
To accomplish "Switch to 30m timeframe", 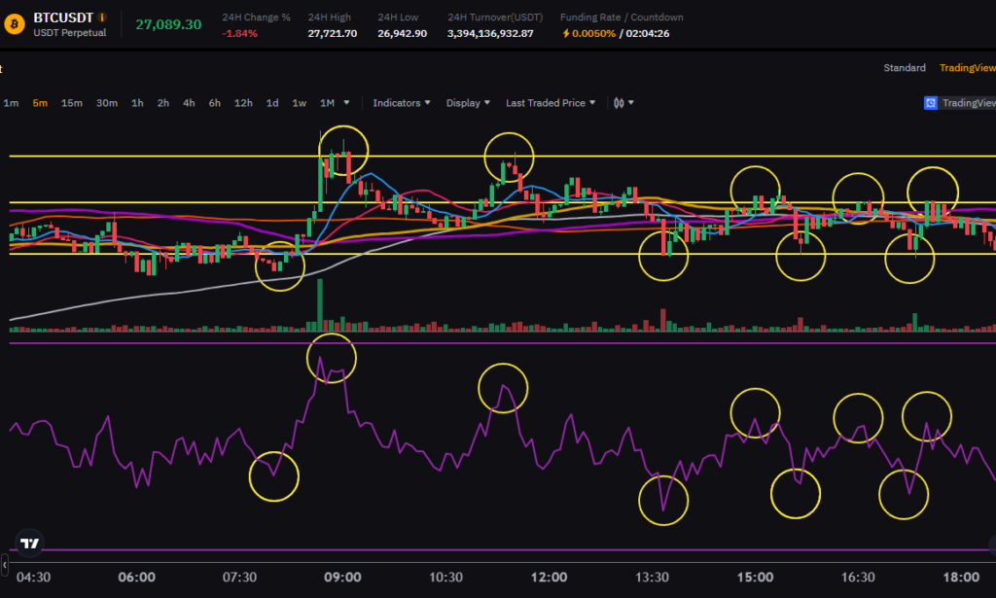I will pos(107,103).
